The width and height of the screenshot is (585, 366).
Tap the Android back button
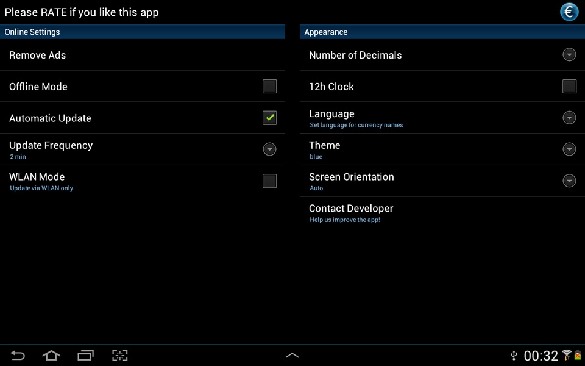17,355
